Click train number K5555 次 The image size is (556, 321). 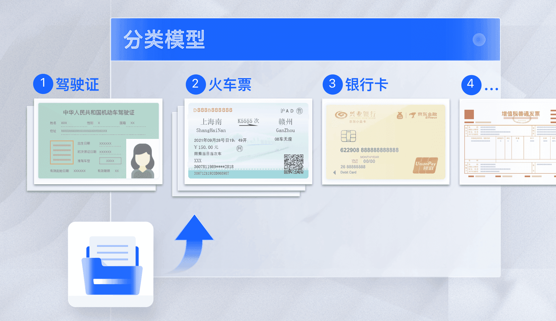tap(248, 121)
